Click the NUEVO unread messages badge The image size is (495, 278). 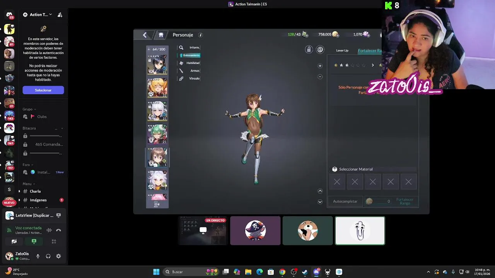click(x=9, y=202)
